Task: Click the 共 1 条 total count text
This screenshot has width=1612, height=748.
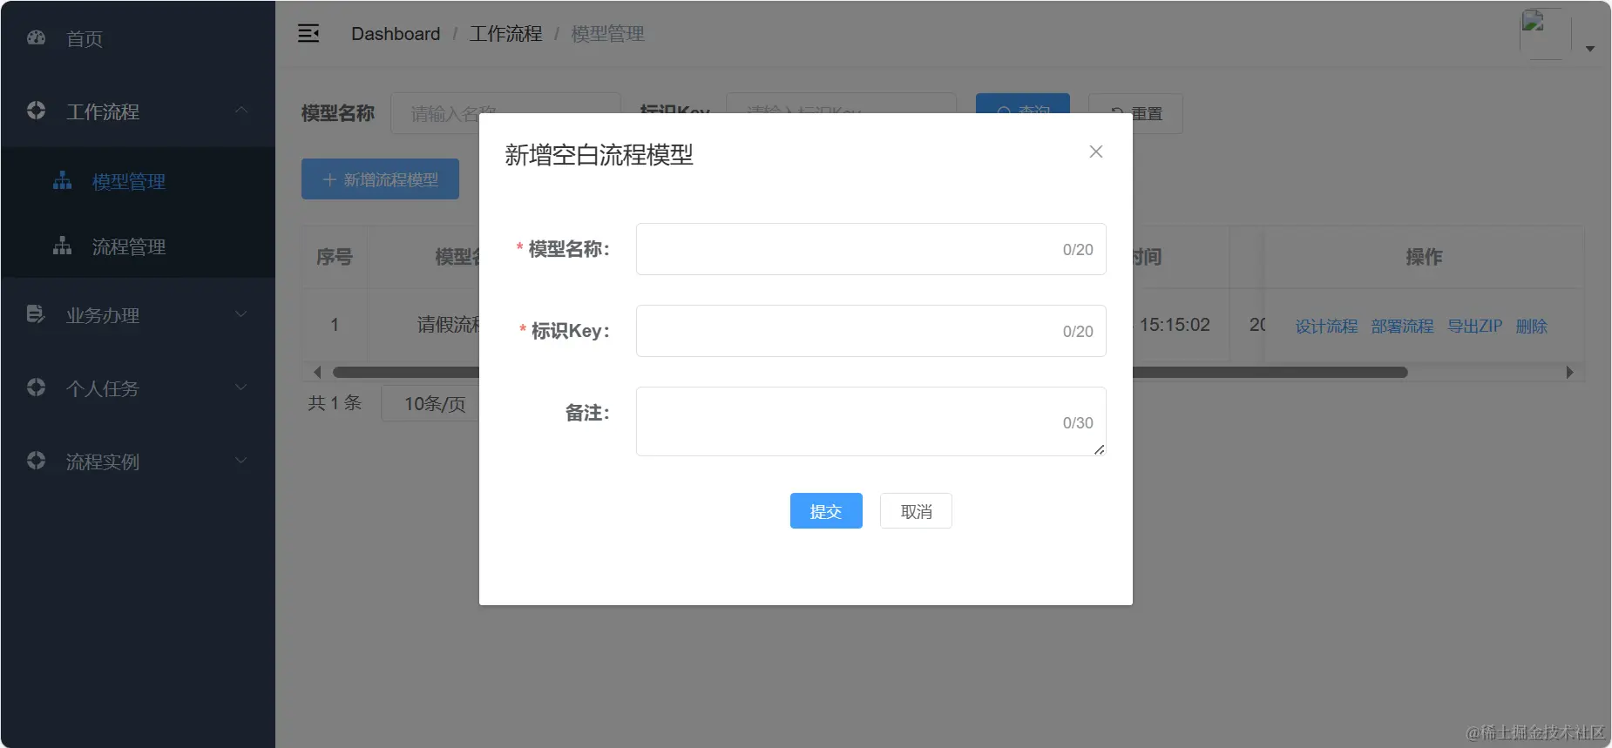Action: pyautogui.click(x=335, y=402)
